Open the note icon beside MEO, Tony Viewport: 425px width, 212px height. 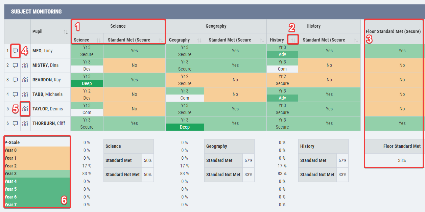coord(16,51)
